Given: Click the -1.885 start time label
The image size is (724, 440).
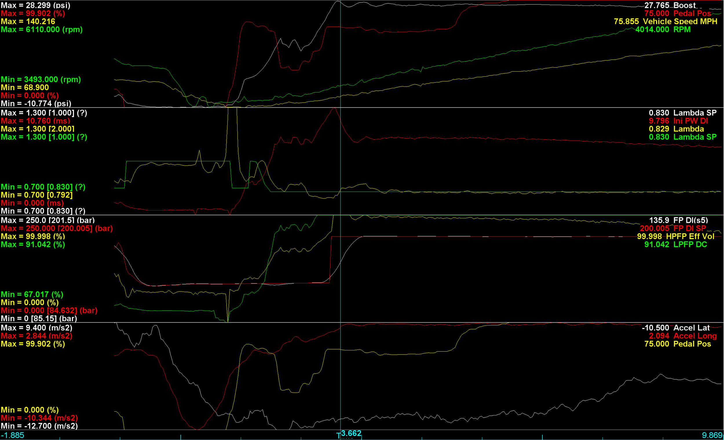Looking at the screenshot, I should click(12, 435).
